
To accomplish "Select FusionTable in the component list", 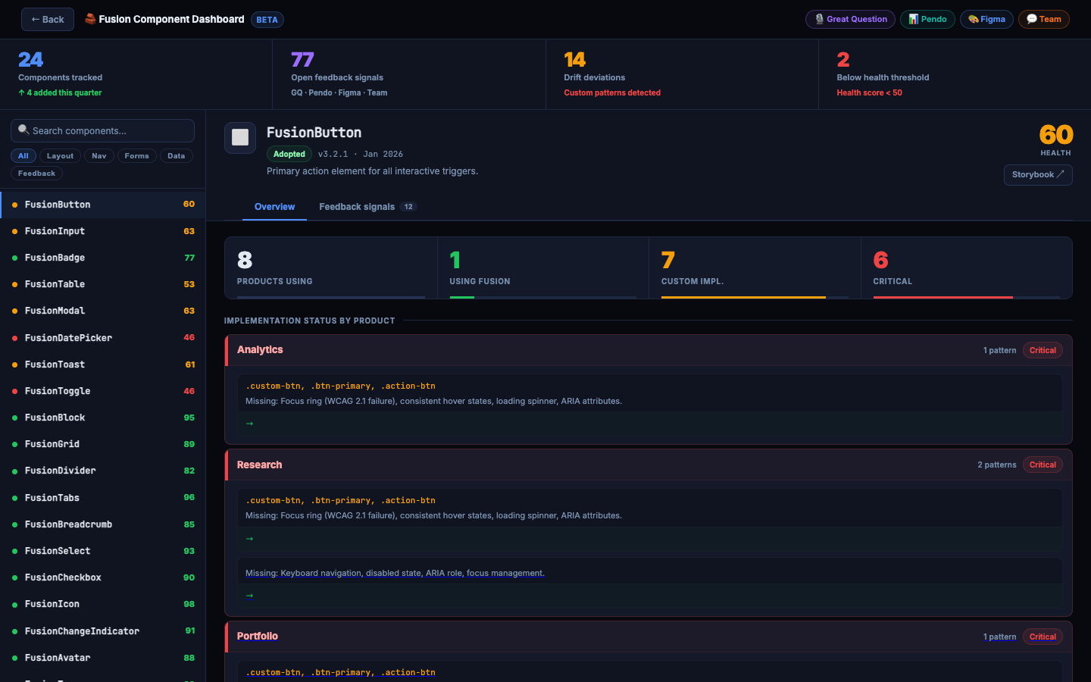I will [x=103, y=284].
